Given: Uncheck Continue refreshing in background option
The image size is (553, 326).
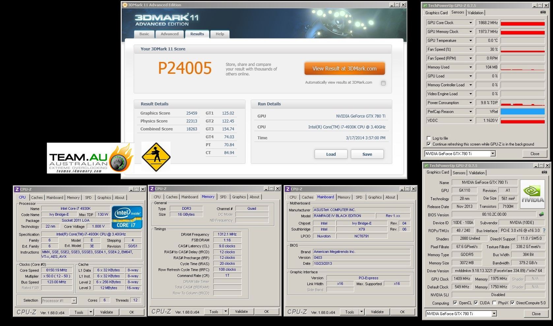Looking at the screenshot, I should pyautogui.click(x=429, y=144).
